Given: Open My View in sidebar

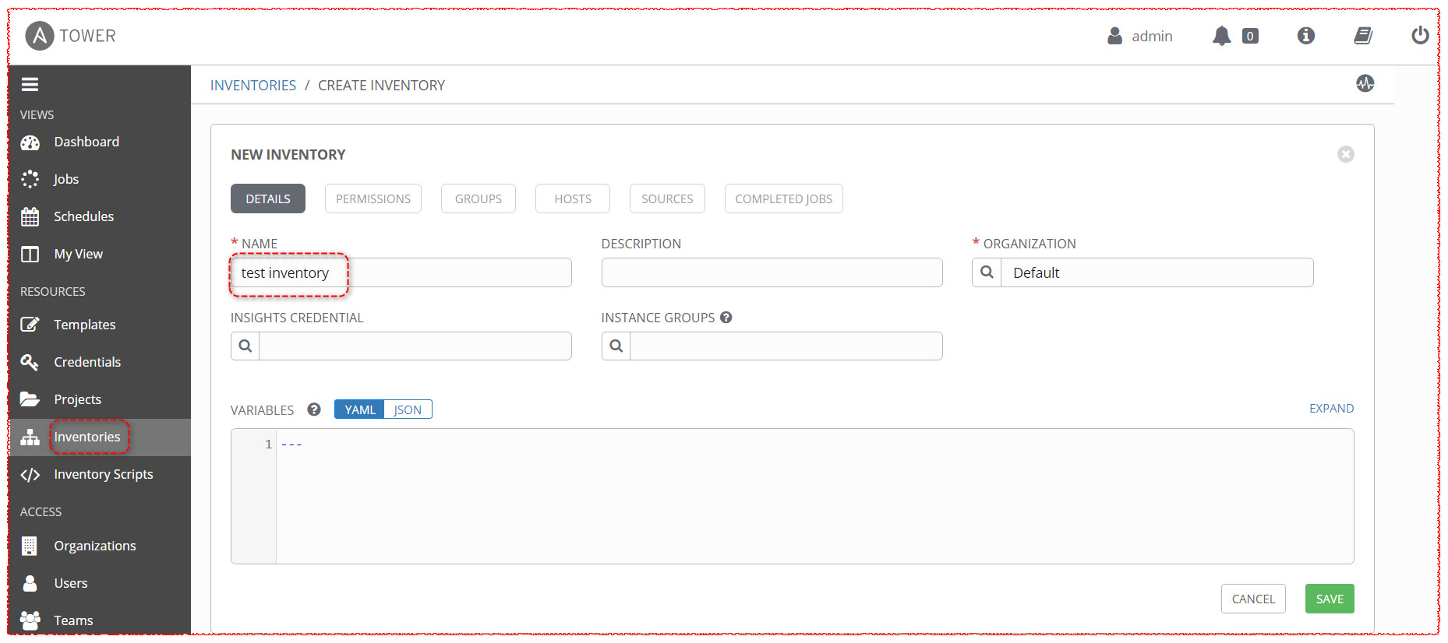Looking at the screenshot, I should [x=78, y=254].
